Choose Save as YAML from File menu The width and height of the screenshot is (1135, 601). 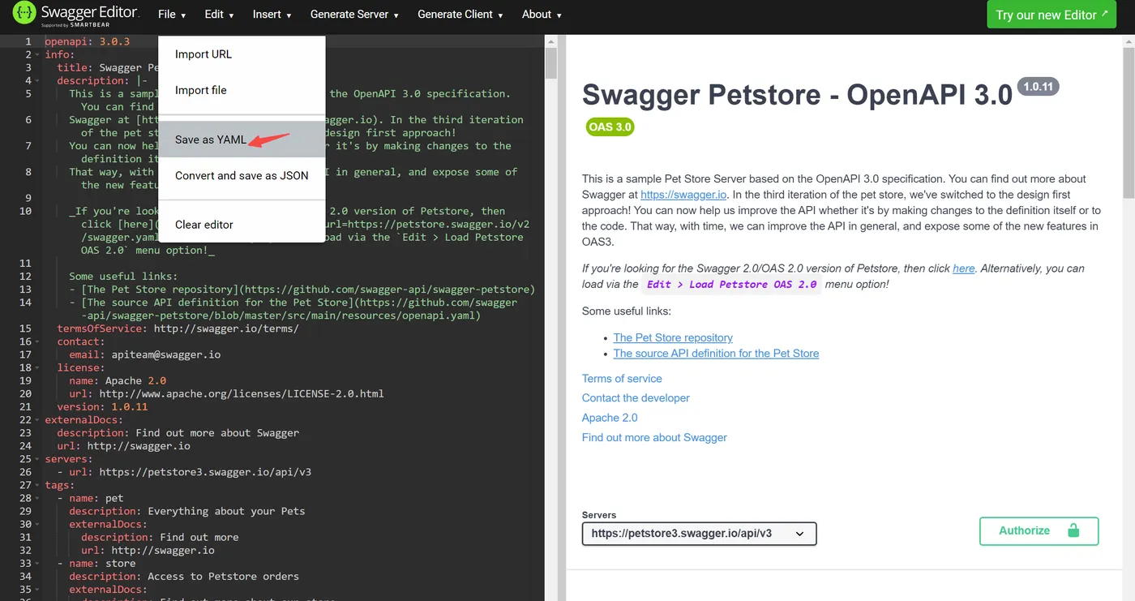point(211,140)
